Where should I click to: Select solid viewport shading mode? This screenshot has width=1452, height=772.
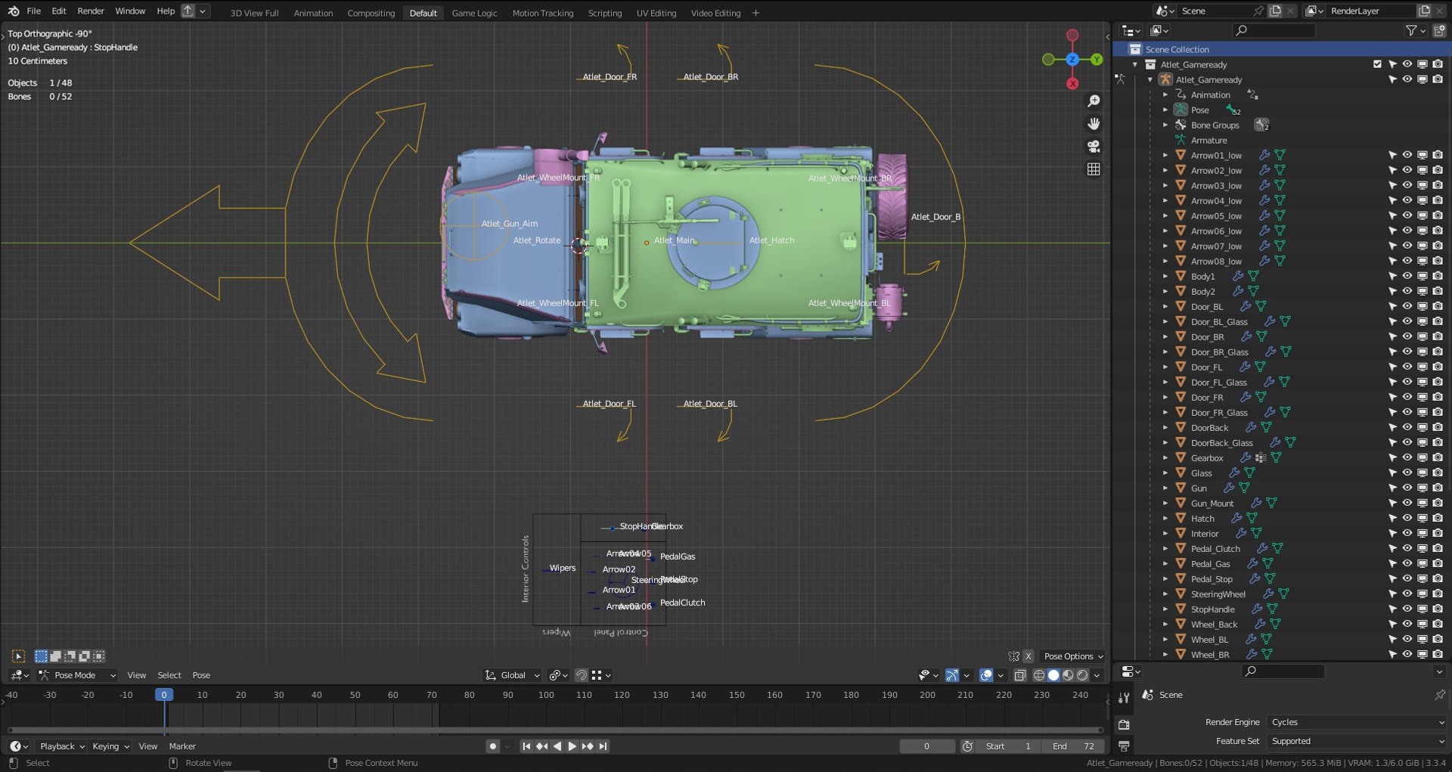pos(1053,675)
